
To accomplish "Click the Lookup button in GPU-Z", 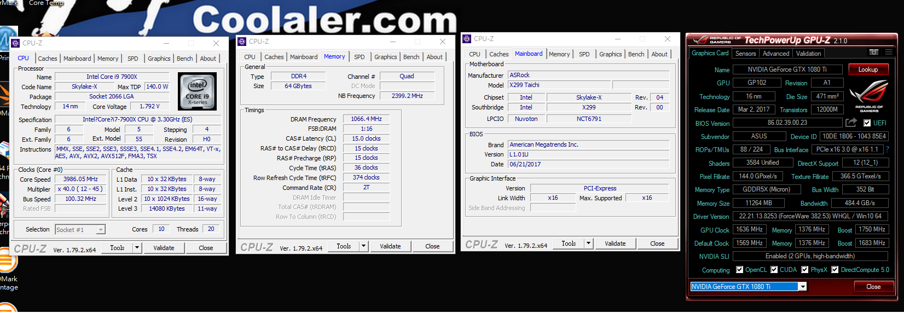I will coord(868,69).
